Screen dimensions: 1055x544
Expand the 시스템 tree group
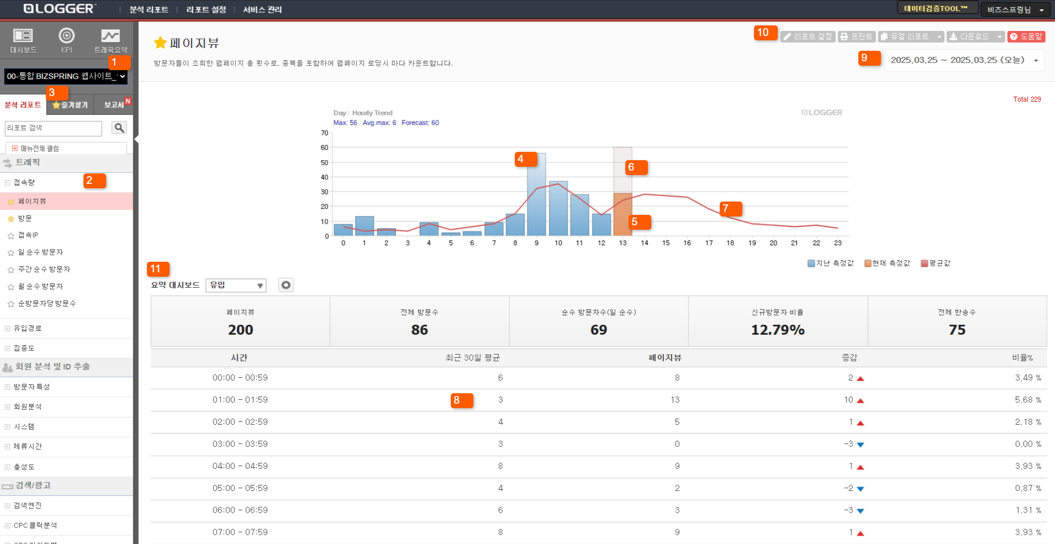tap(8, 426)
